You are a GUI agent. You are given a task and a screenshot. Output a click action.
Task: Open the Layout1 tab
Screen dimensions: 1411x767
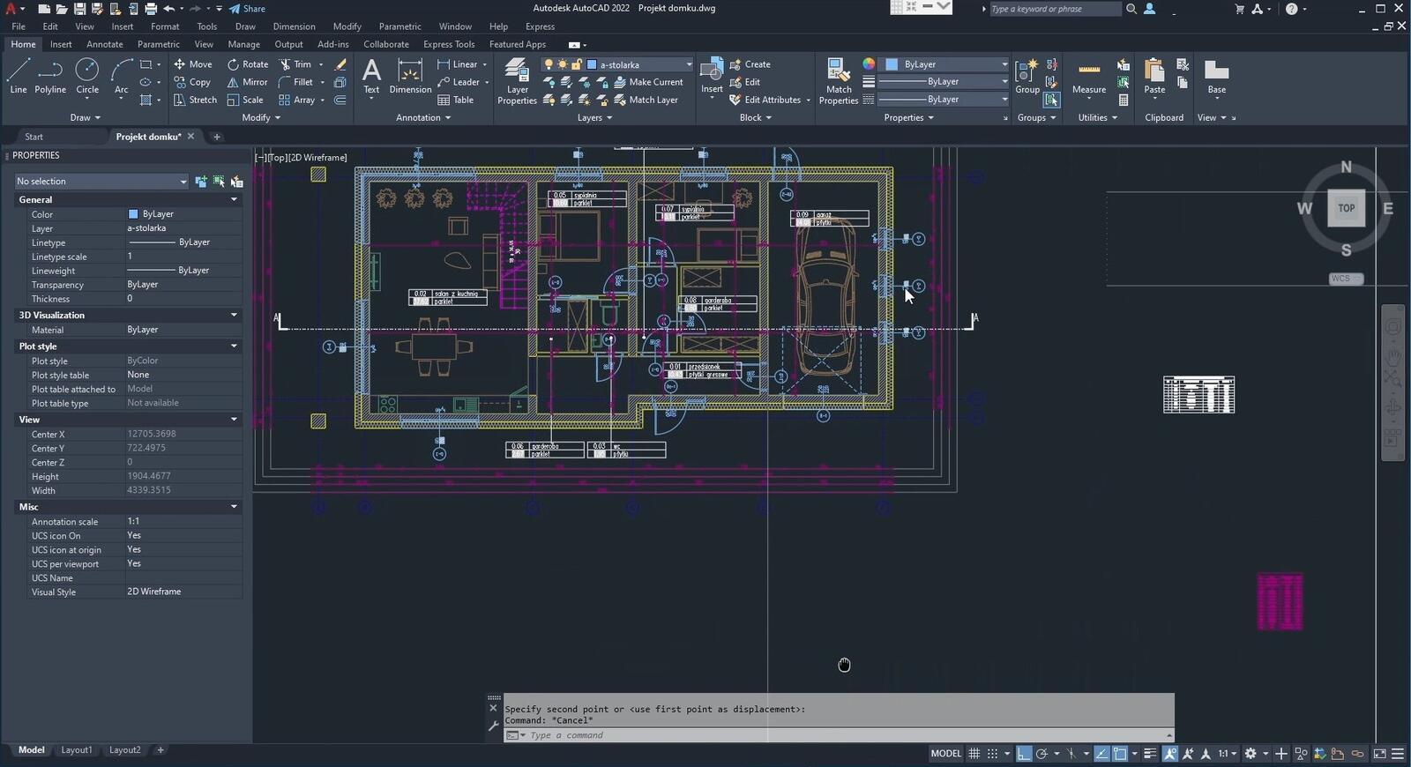point(76,750)
